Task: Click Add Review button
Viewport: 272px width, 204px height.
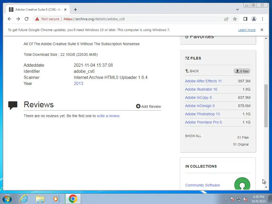Action: (148, 106)
